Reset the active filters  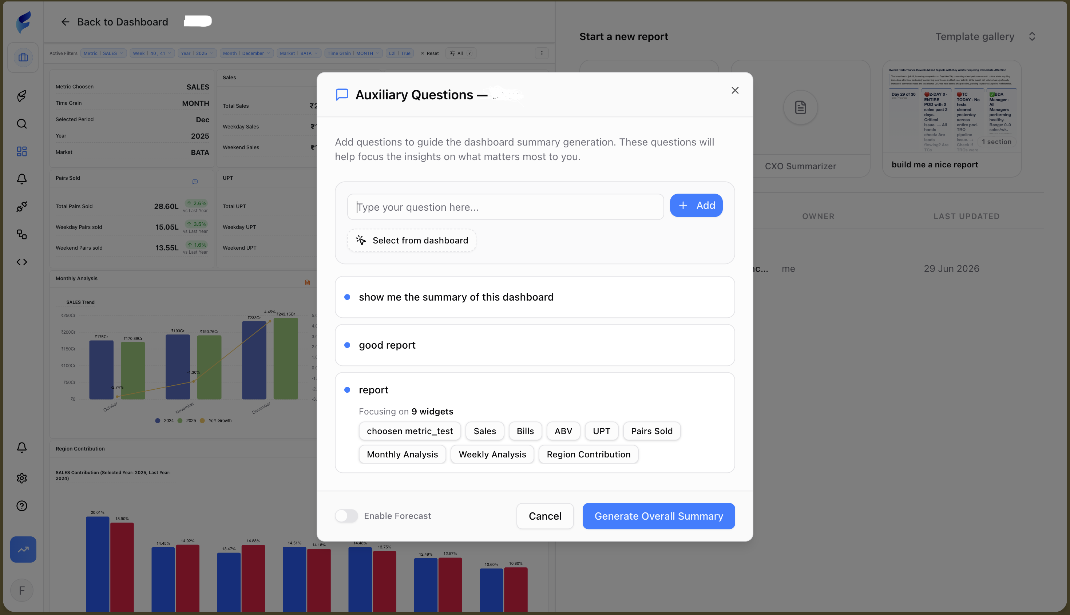[429, 53]
